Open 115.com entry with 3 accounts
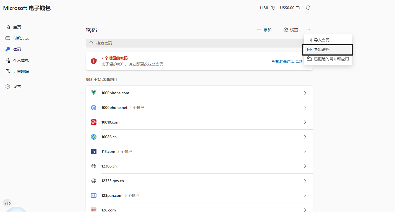This screenshot has width=395, height=212. 199,151
